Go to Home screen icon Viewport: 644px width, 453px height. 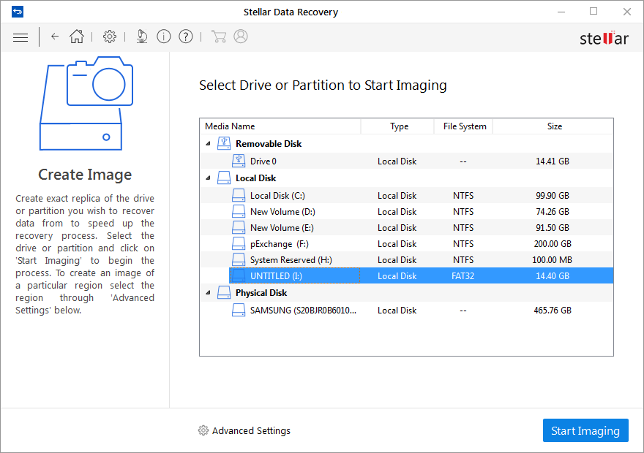77,37
